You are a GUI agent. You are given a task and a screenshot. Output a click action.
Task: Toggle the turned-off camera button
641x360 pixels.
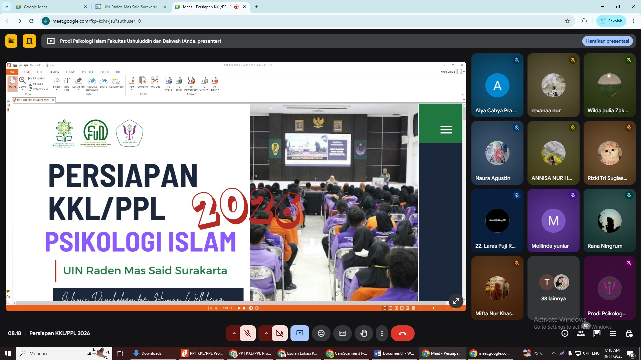point(280,333)
